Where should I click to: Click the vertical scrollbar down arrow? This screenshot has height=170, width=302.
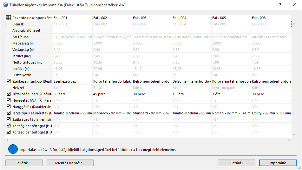click(x=294, y=135)
